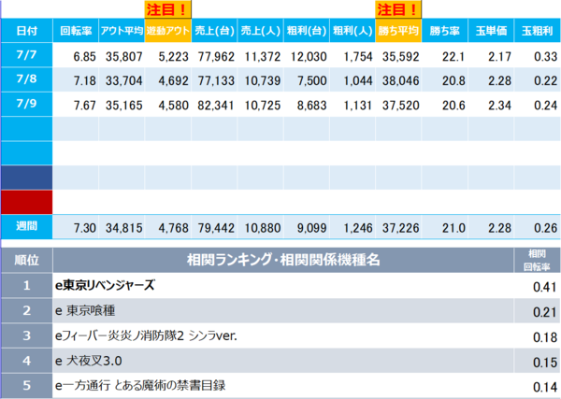Click the 売上(台) column header
This screenshot has height=399, width=561.
tap(214, 31)
